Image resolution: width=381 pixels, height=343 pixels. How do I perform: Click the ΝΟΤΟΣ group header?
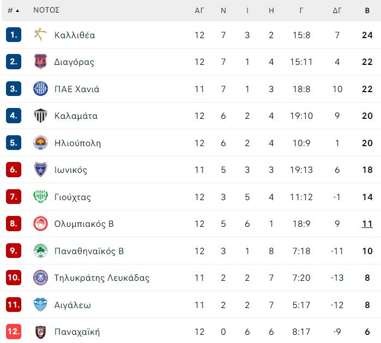pyautogui.click(x=46, y=10)
